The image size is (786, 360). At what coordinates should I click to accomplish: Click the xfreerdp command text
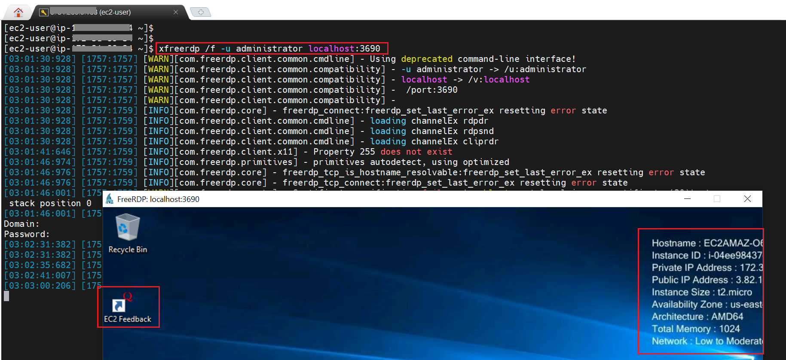click(269, 49)
